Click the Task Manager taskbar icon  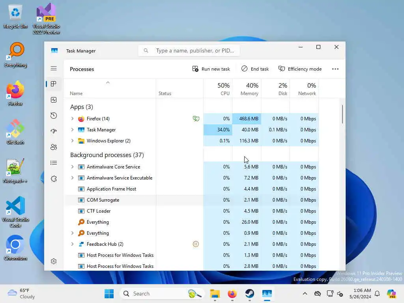pyautogui.click(x=267, y=294)
